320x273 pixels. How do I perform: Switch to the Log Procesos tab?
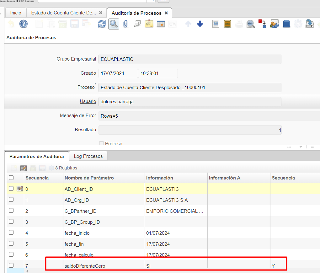click(88, 156)
